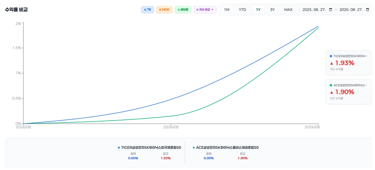375x170 pixels.
Task: Click the blue TIGER legend dot at bottom
Action: pos(119,148)
